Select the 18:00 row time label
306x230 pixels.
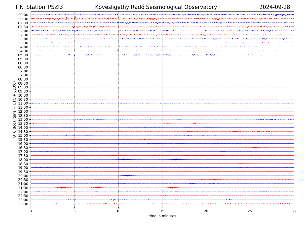coord(23,160)
